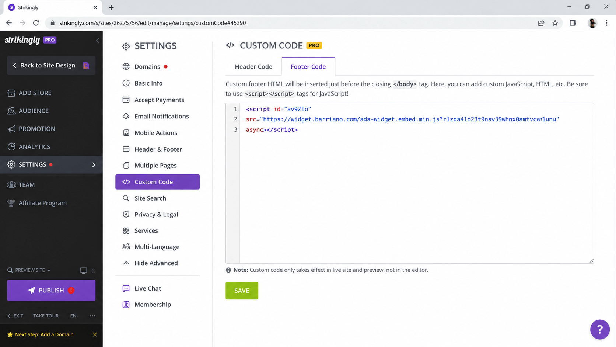Screen dimensions: 616x347
Task: Click the browser forward arrow
Action: (22, 23)
